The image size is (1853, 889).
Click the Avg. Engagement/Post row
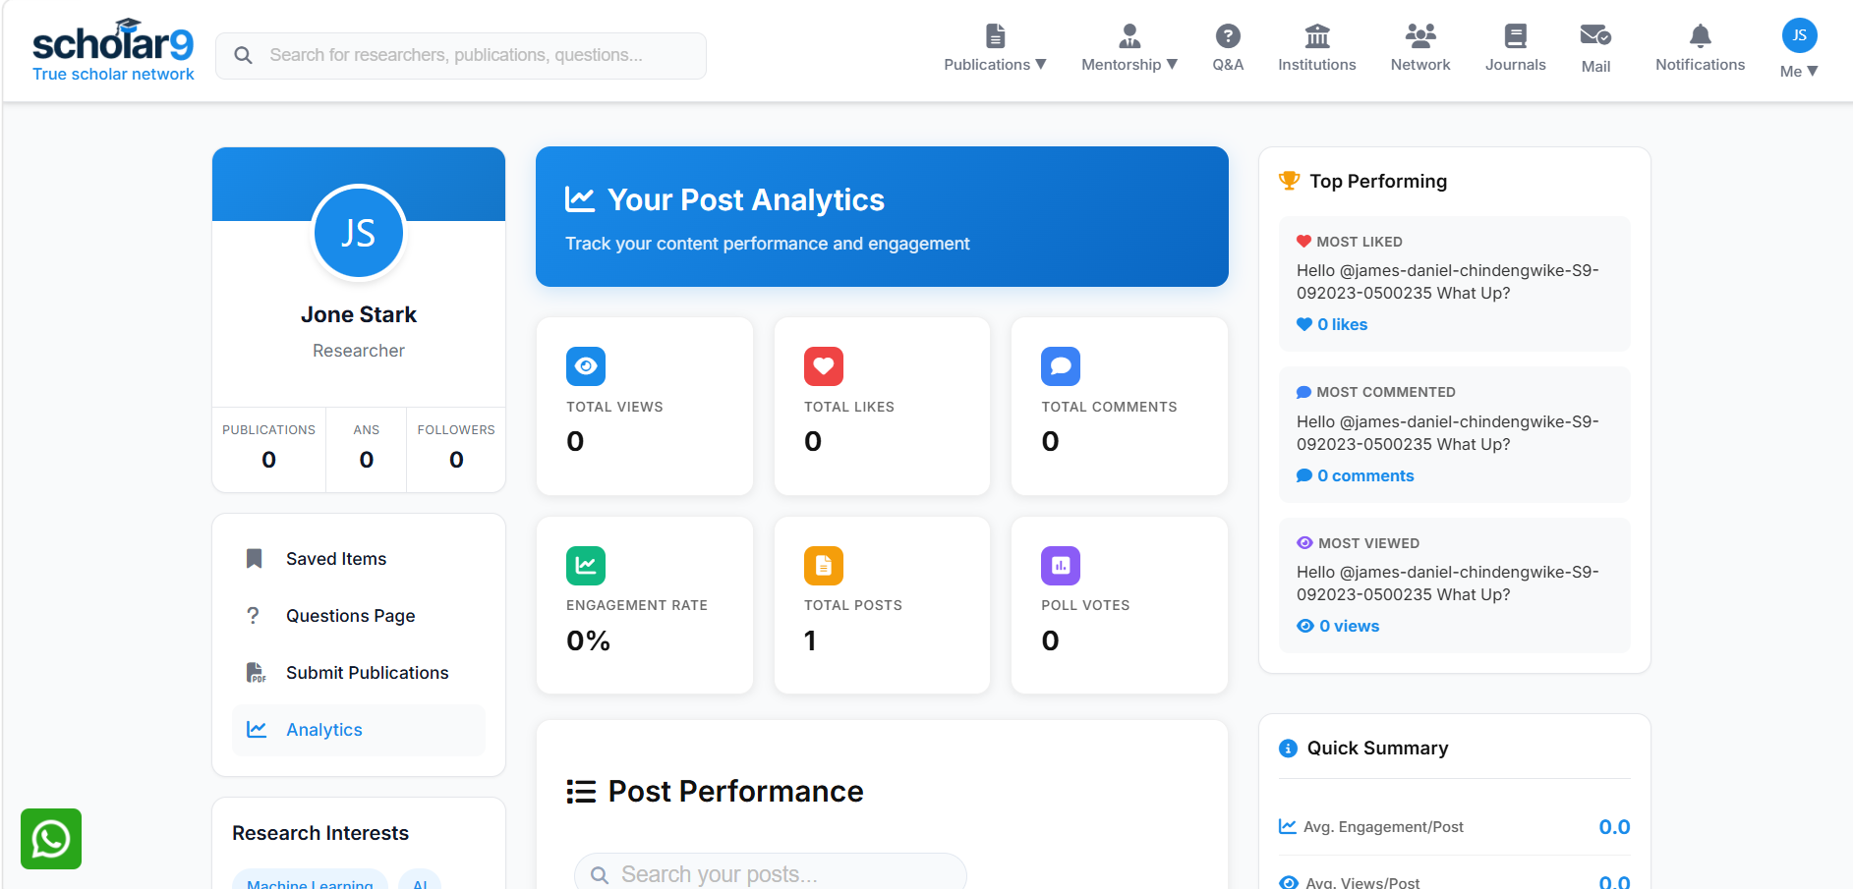click(x=1454, y=827)
